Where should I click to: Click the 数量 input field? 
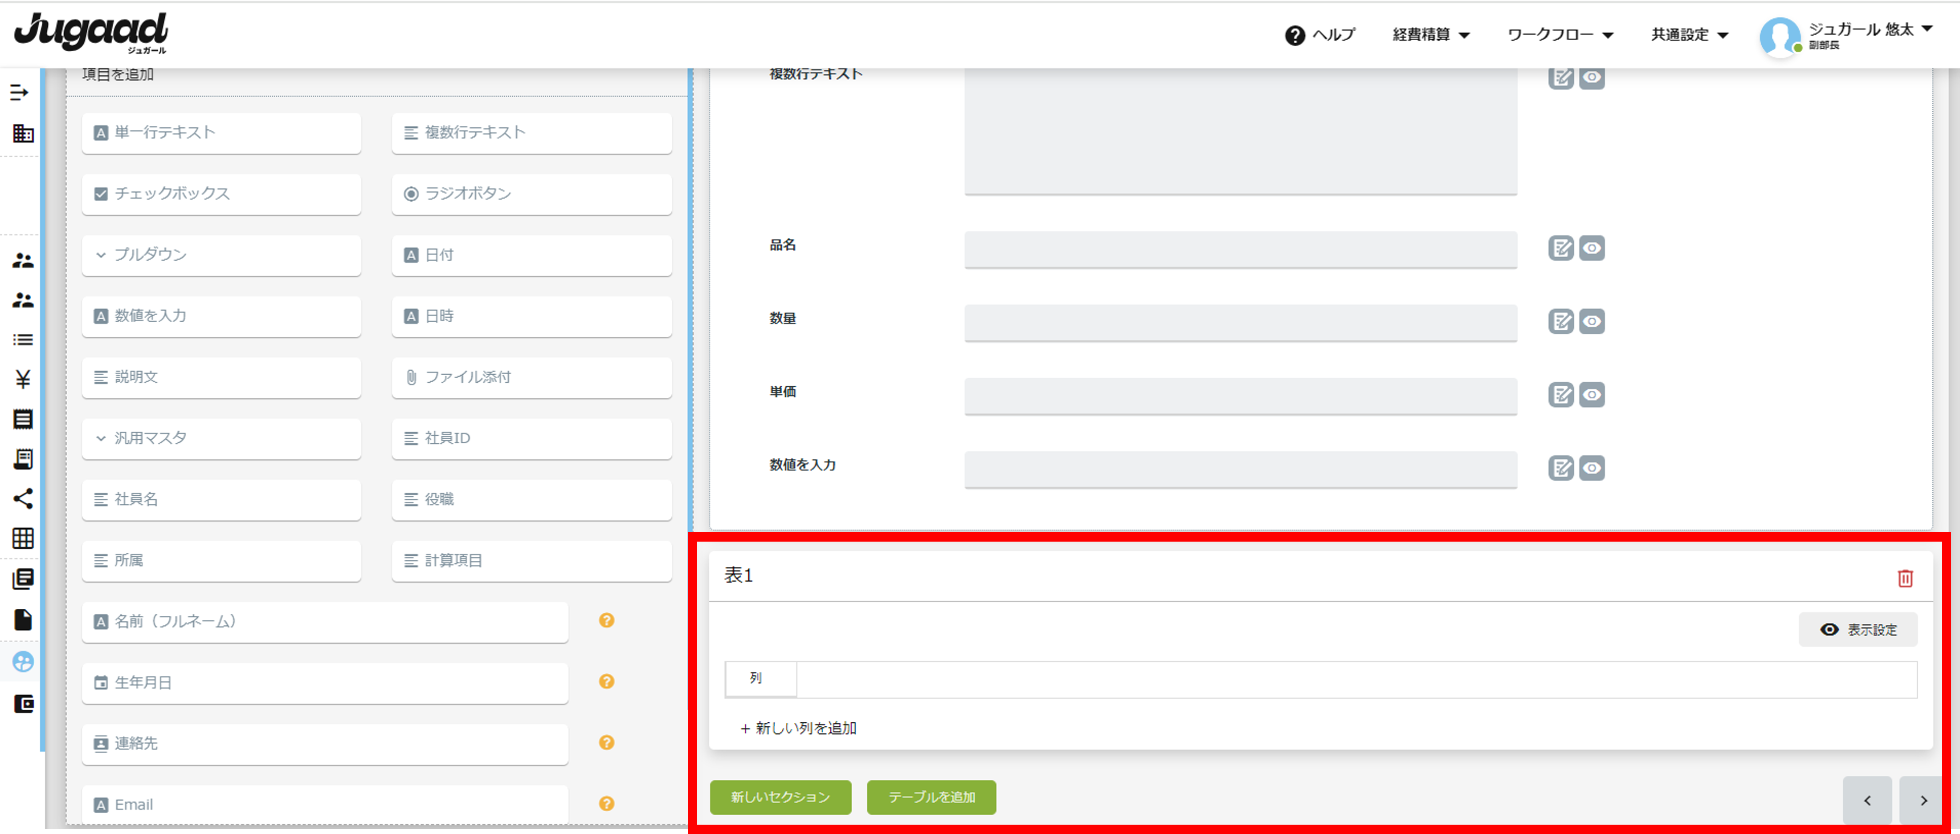coord(1240,323)
